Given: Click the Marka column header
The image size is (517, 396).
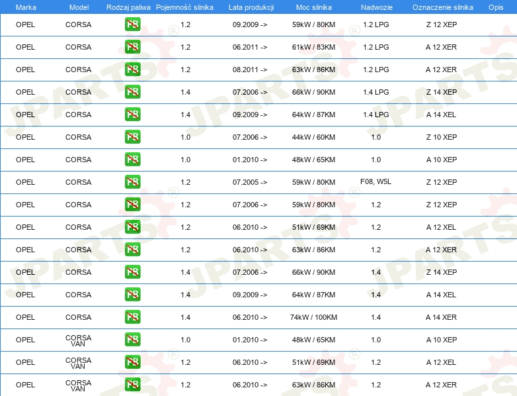Looking at the screenshot, I should [26, 7].
